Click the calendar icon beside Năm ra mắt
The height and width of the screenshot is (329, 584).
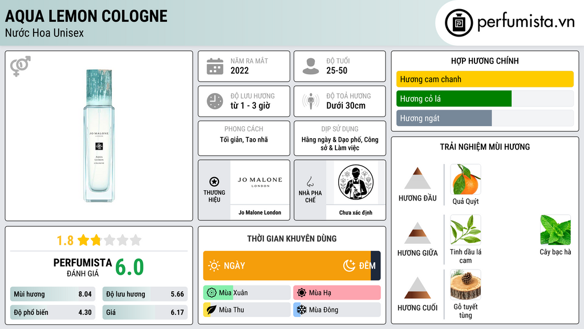tap(215, 66)
